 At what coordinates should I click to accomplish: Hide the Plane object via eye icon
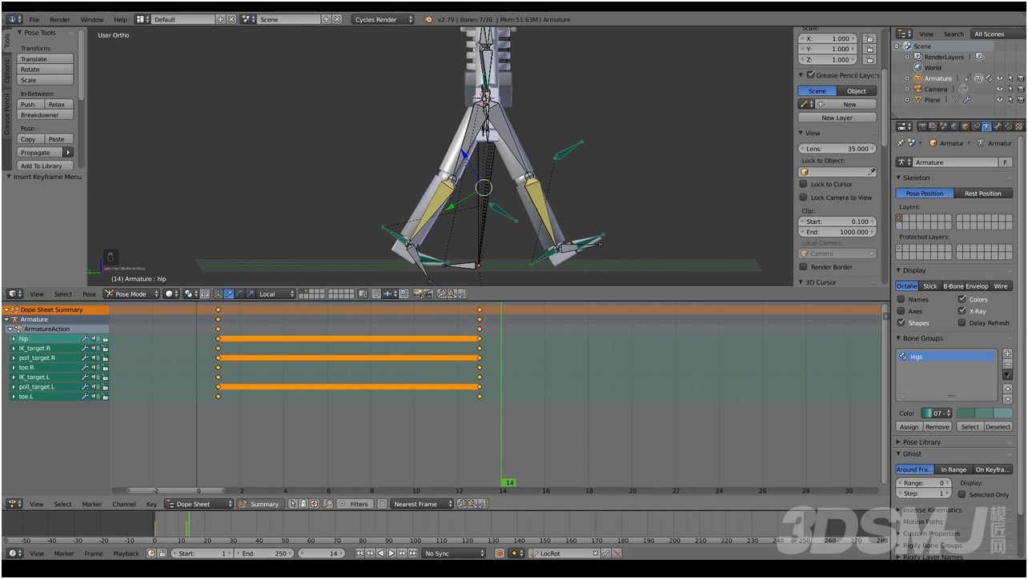[x=999, y=100]
